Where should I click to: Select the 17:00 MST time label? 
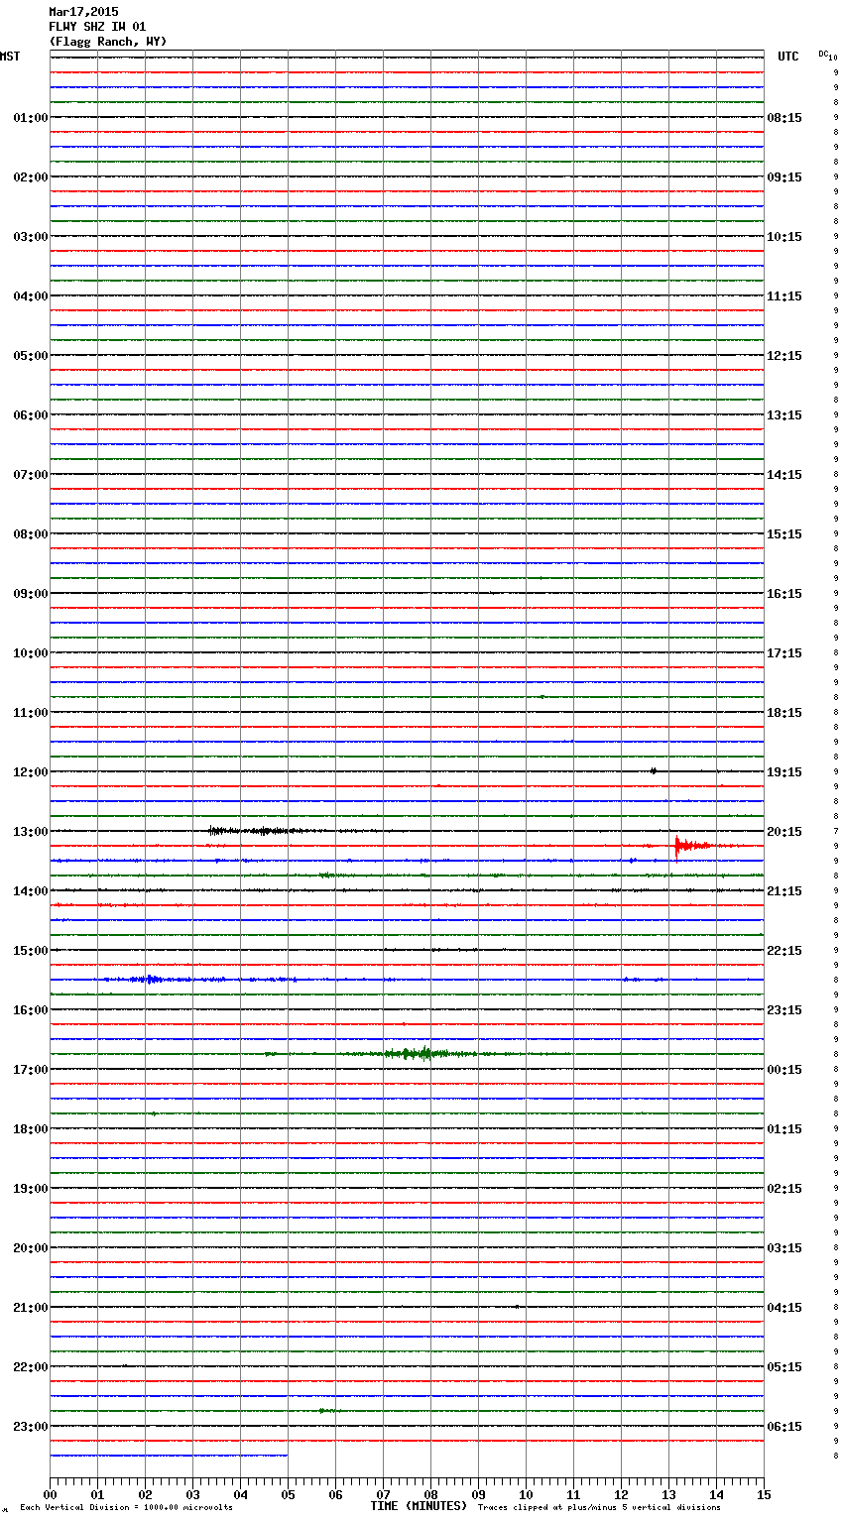(31, 1070)
